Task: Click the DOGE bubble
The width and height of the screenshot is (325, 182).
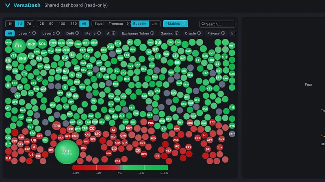Action: click(x=61, y=43)
